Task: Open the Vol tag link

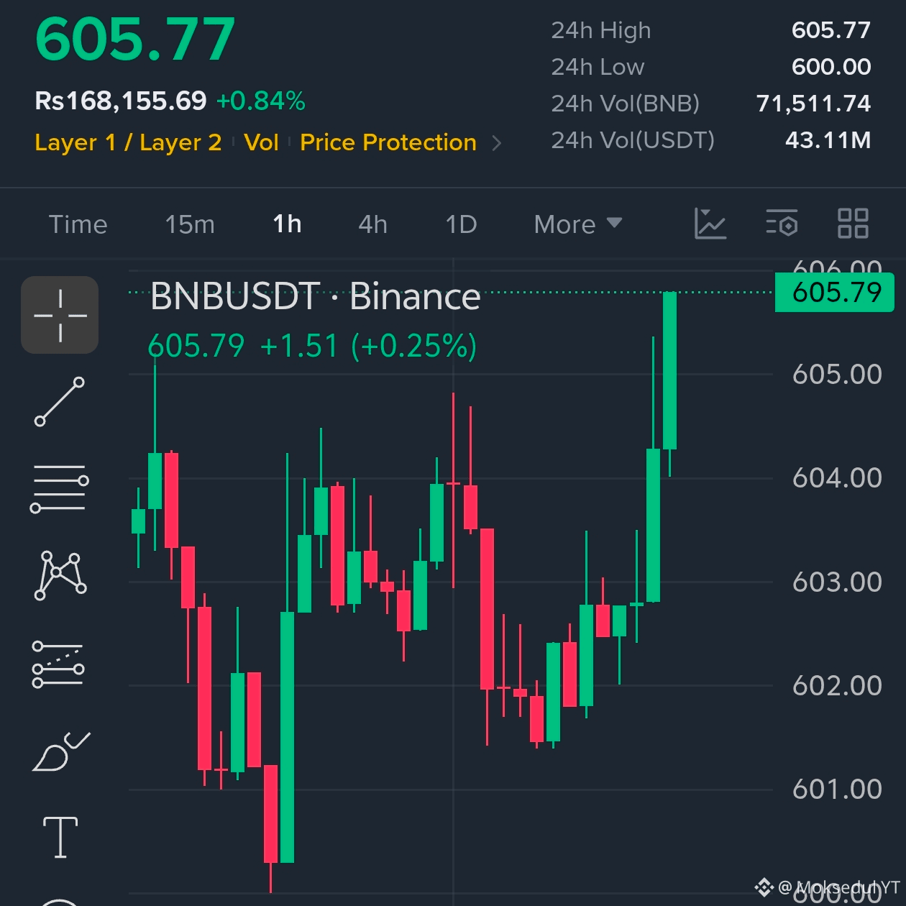Action: tap(261, 142)
